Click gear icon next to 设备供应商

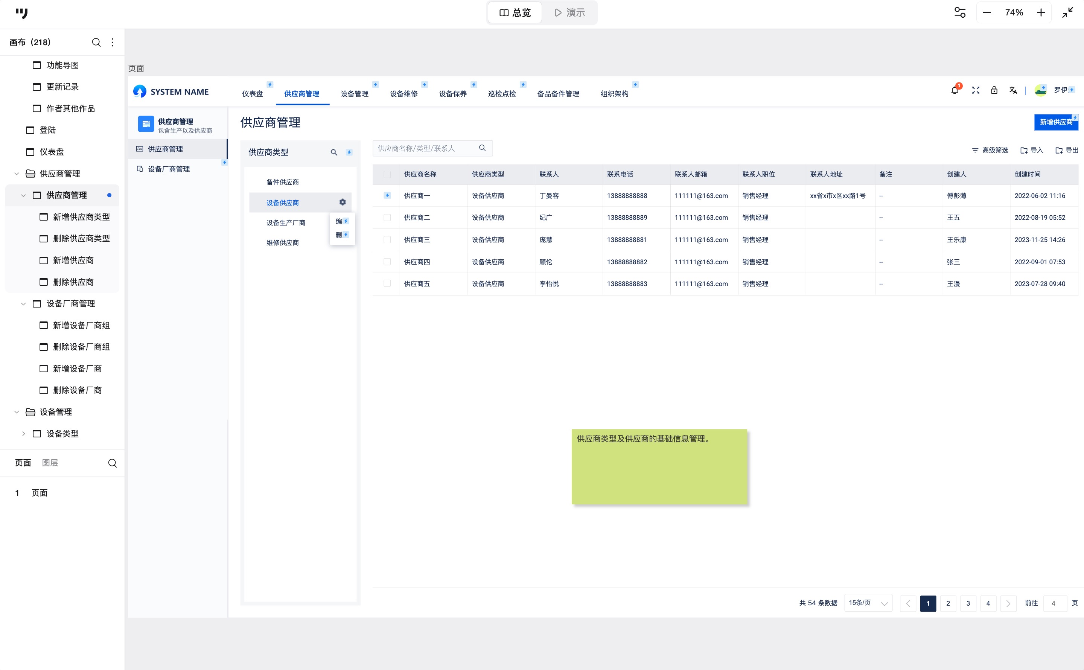[343, 202]
